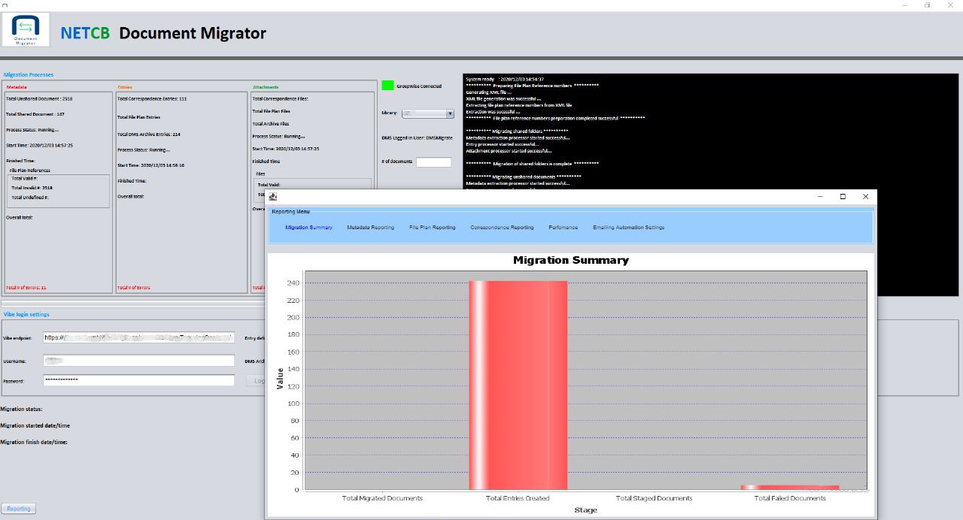Click the green GroupWise connected indicator

pos(387,86)
